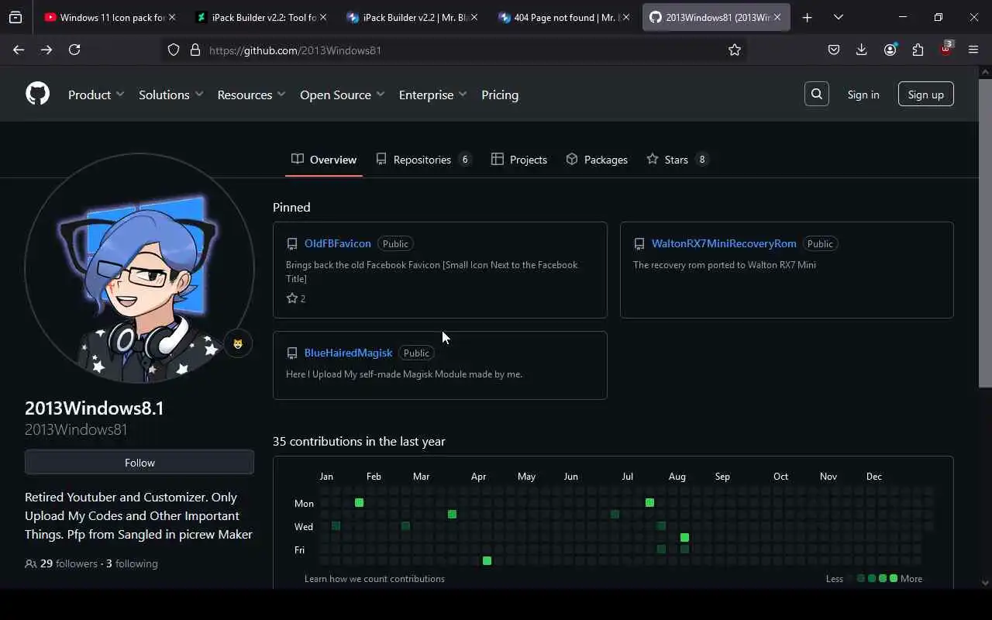Close the iPack Builder v2.2 Tool tab
The width and height of the screenshot is (992, 620).
[323, 17]
